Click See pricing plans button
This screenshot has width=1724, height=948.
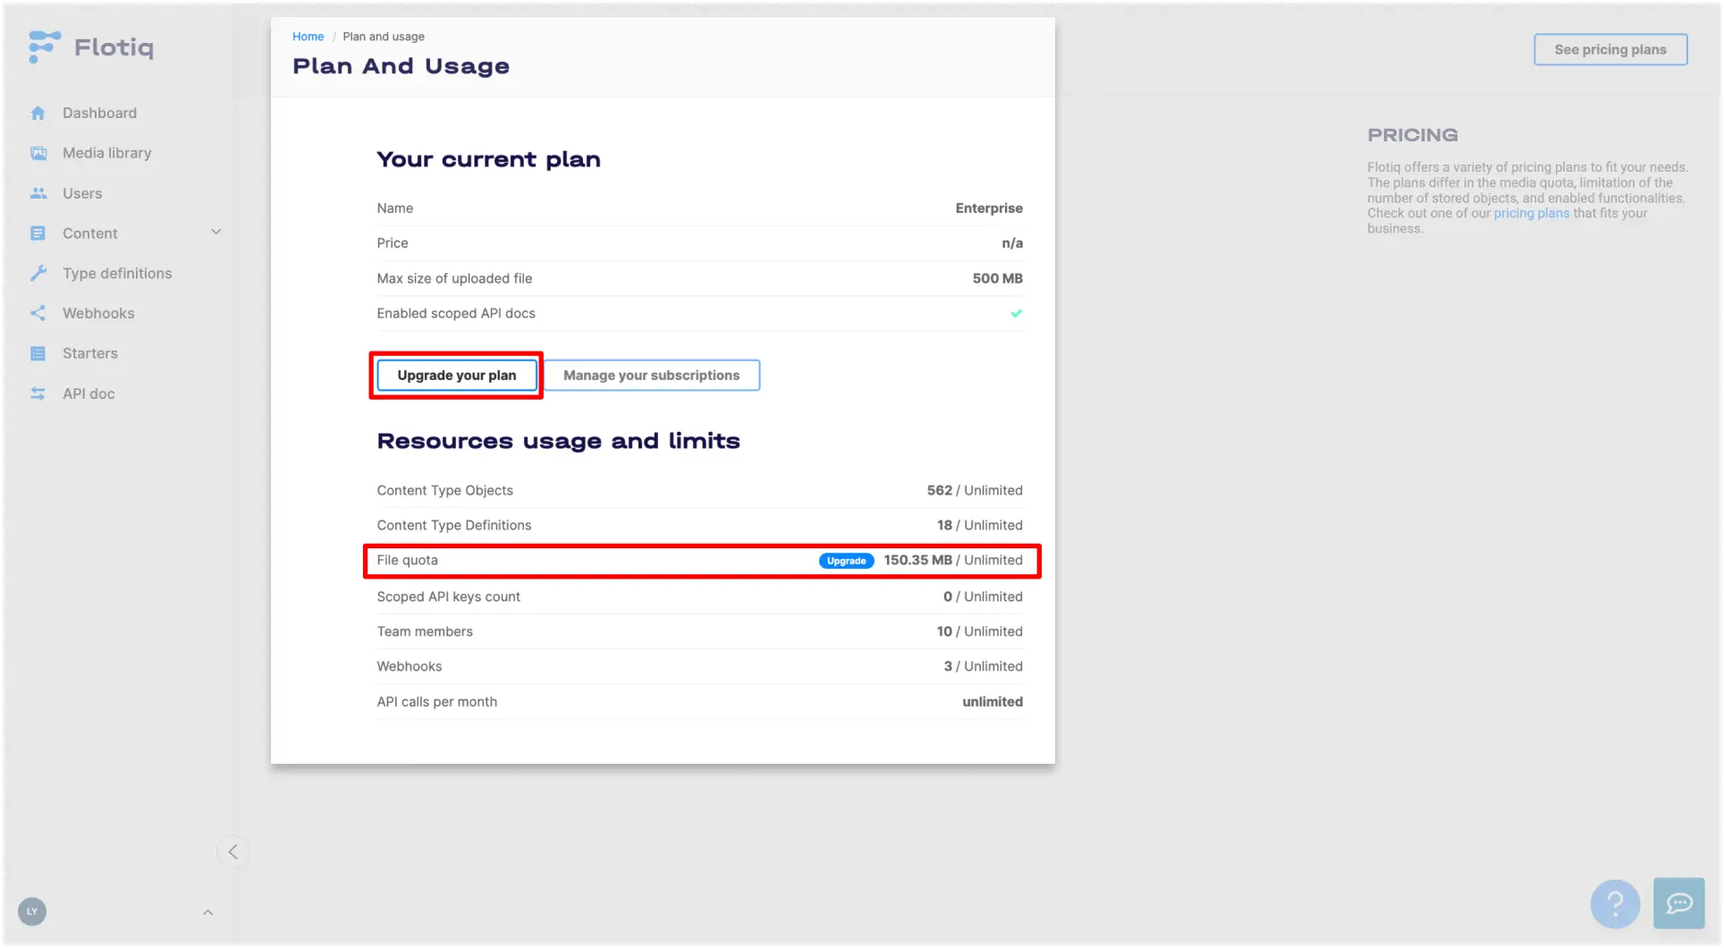point(1610,50)
